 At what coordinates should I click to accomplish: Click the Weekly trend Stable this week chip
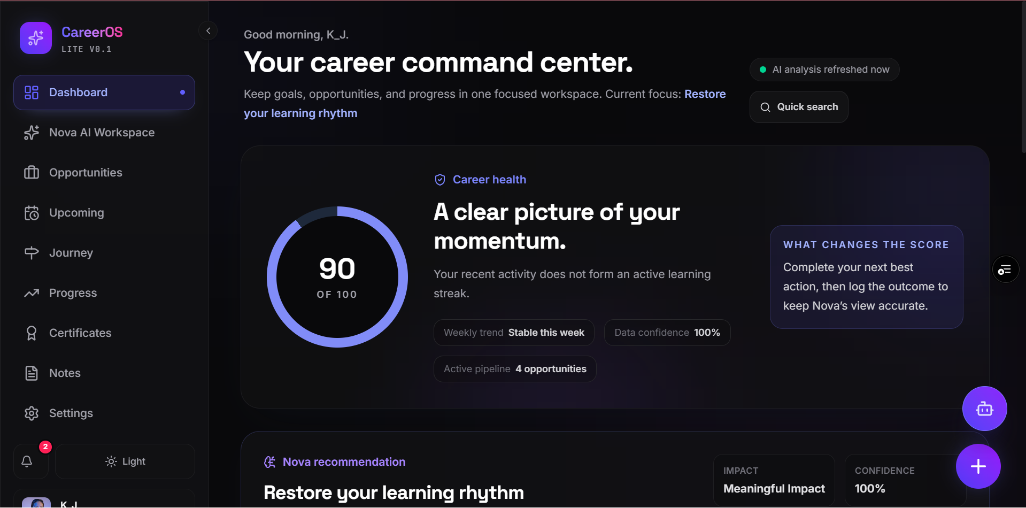[514, 333]
